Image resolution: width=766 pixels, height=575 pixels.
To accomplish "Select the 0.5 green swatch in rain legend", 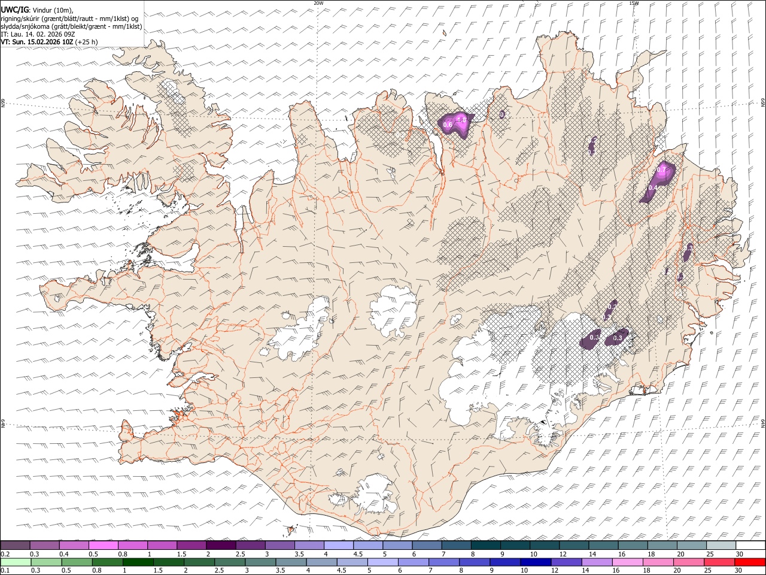I will click(x=77, y=562).
